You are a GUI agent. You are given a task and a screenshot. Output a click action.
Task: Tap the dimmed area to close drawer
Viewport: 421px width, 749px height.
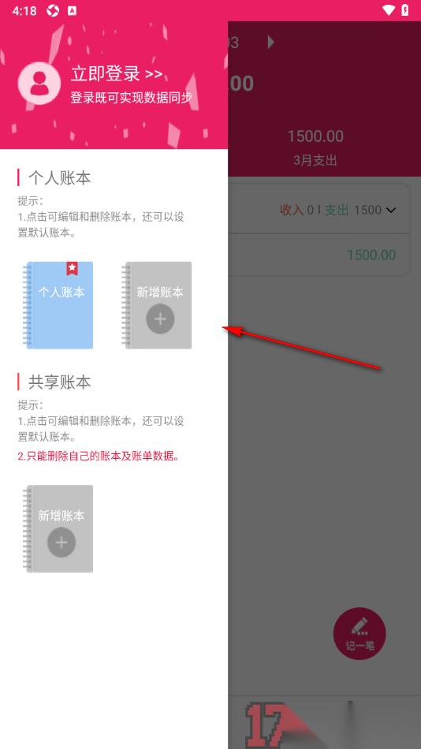click(324, 454)
